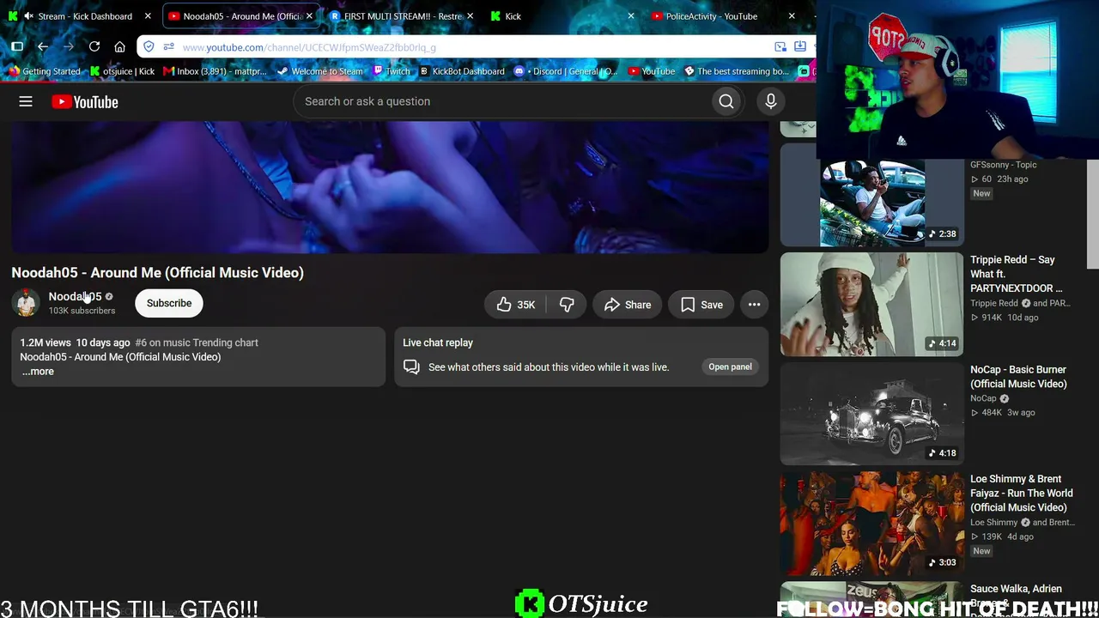Close the PoliceActivity YouTube tab
The width and height of the screenshot is (1099, 618).
click(792, 16)
